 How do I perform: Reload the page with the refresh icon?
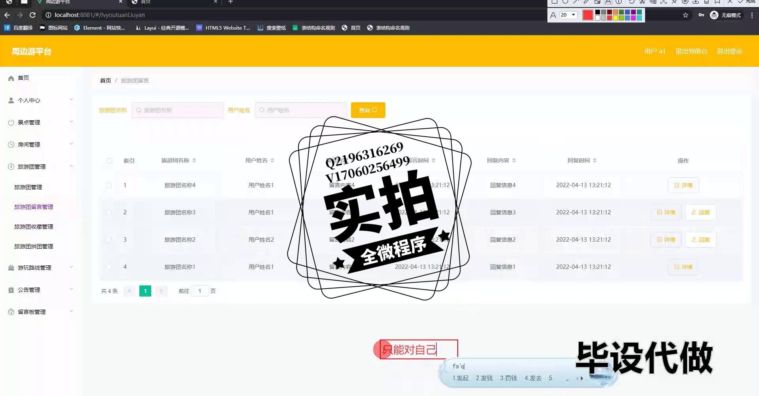33,15
